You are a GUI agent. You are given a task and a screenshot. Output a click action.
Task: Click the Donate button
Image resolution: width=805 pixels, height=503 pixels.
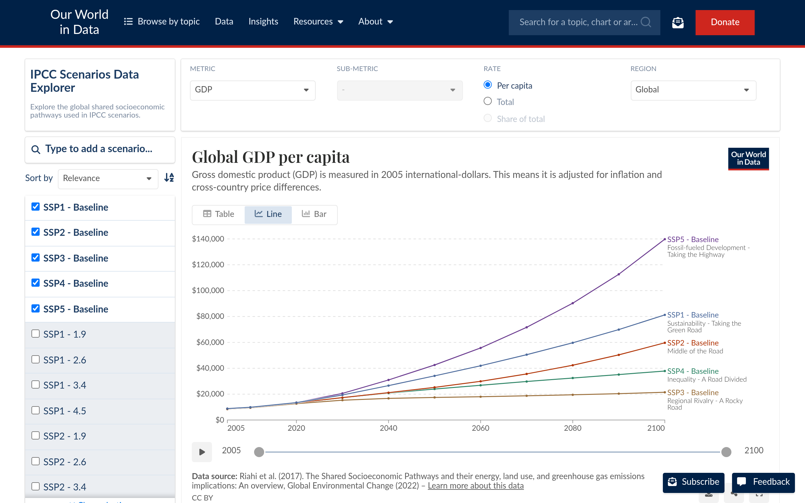click(x=725, y=22)
